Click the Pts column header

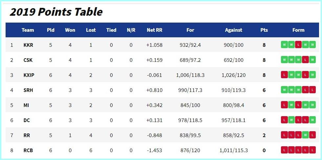pos(264,30)
